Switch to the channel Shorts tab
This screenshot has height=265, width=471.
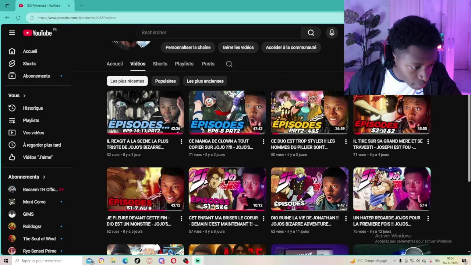pos(160,64)
